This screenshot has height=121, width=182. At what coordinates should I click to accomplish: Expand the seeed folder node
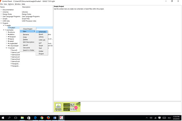[x=6, y=41]
